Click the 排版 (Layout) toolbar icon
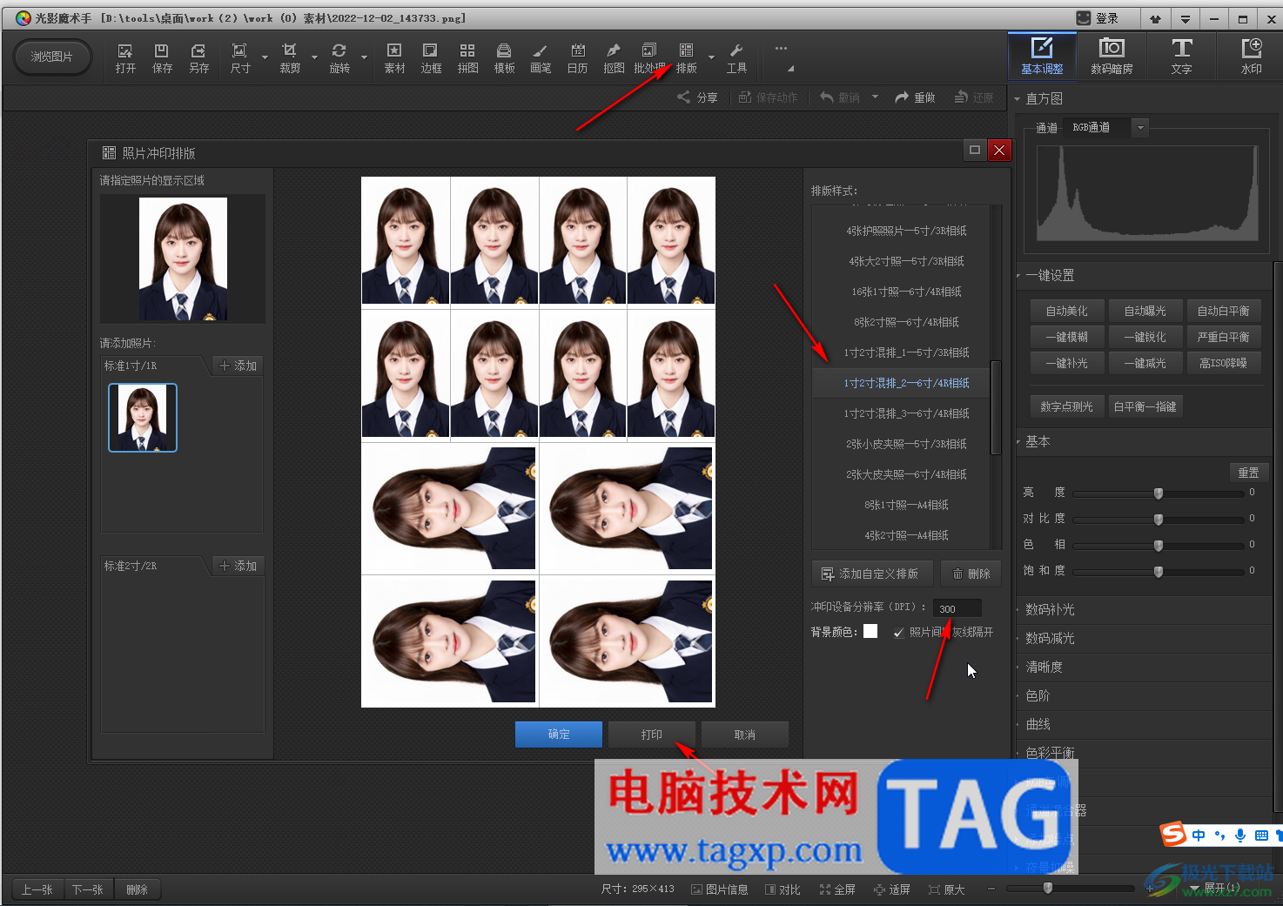Screen dimensions: 1283x906 pyautogui.click(x=686, y=57)
